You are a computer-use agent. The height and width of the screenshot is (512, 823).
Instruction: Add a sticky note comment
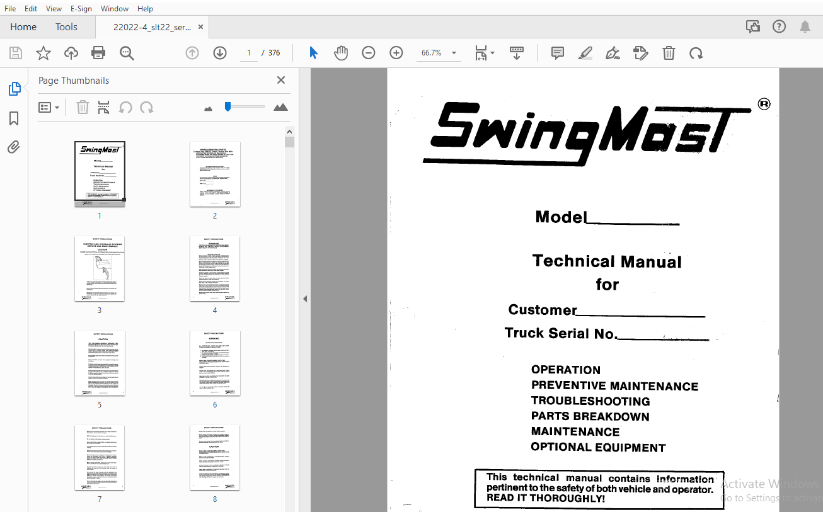[x=558, y=53]
